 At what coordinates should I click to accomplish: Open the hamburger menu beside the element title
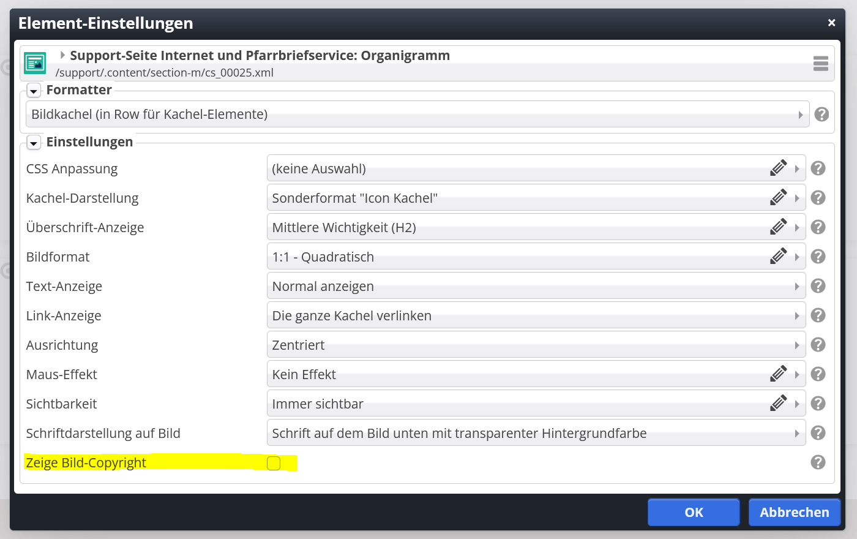pyautogui.click(x=820, y=63)
